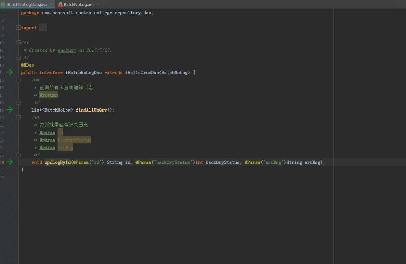Viewport: 406px width, 264px height.
Task: Click the gutter arrow on the updLogById line
Action: 10,162
